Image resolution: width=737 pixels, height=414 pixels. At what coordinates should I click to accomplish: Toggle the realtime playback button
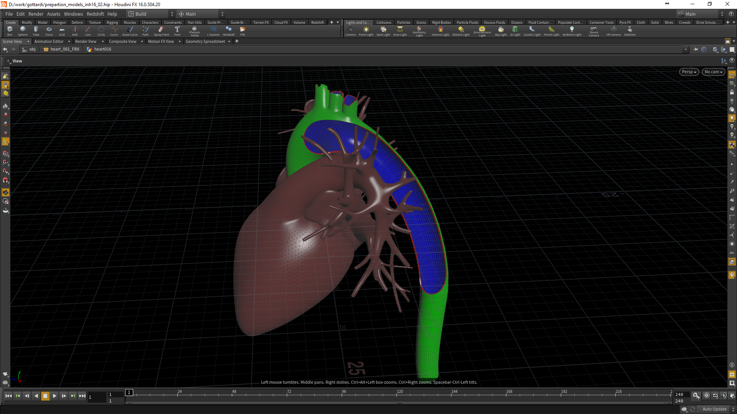(707, 396)
